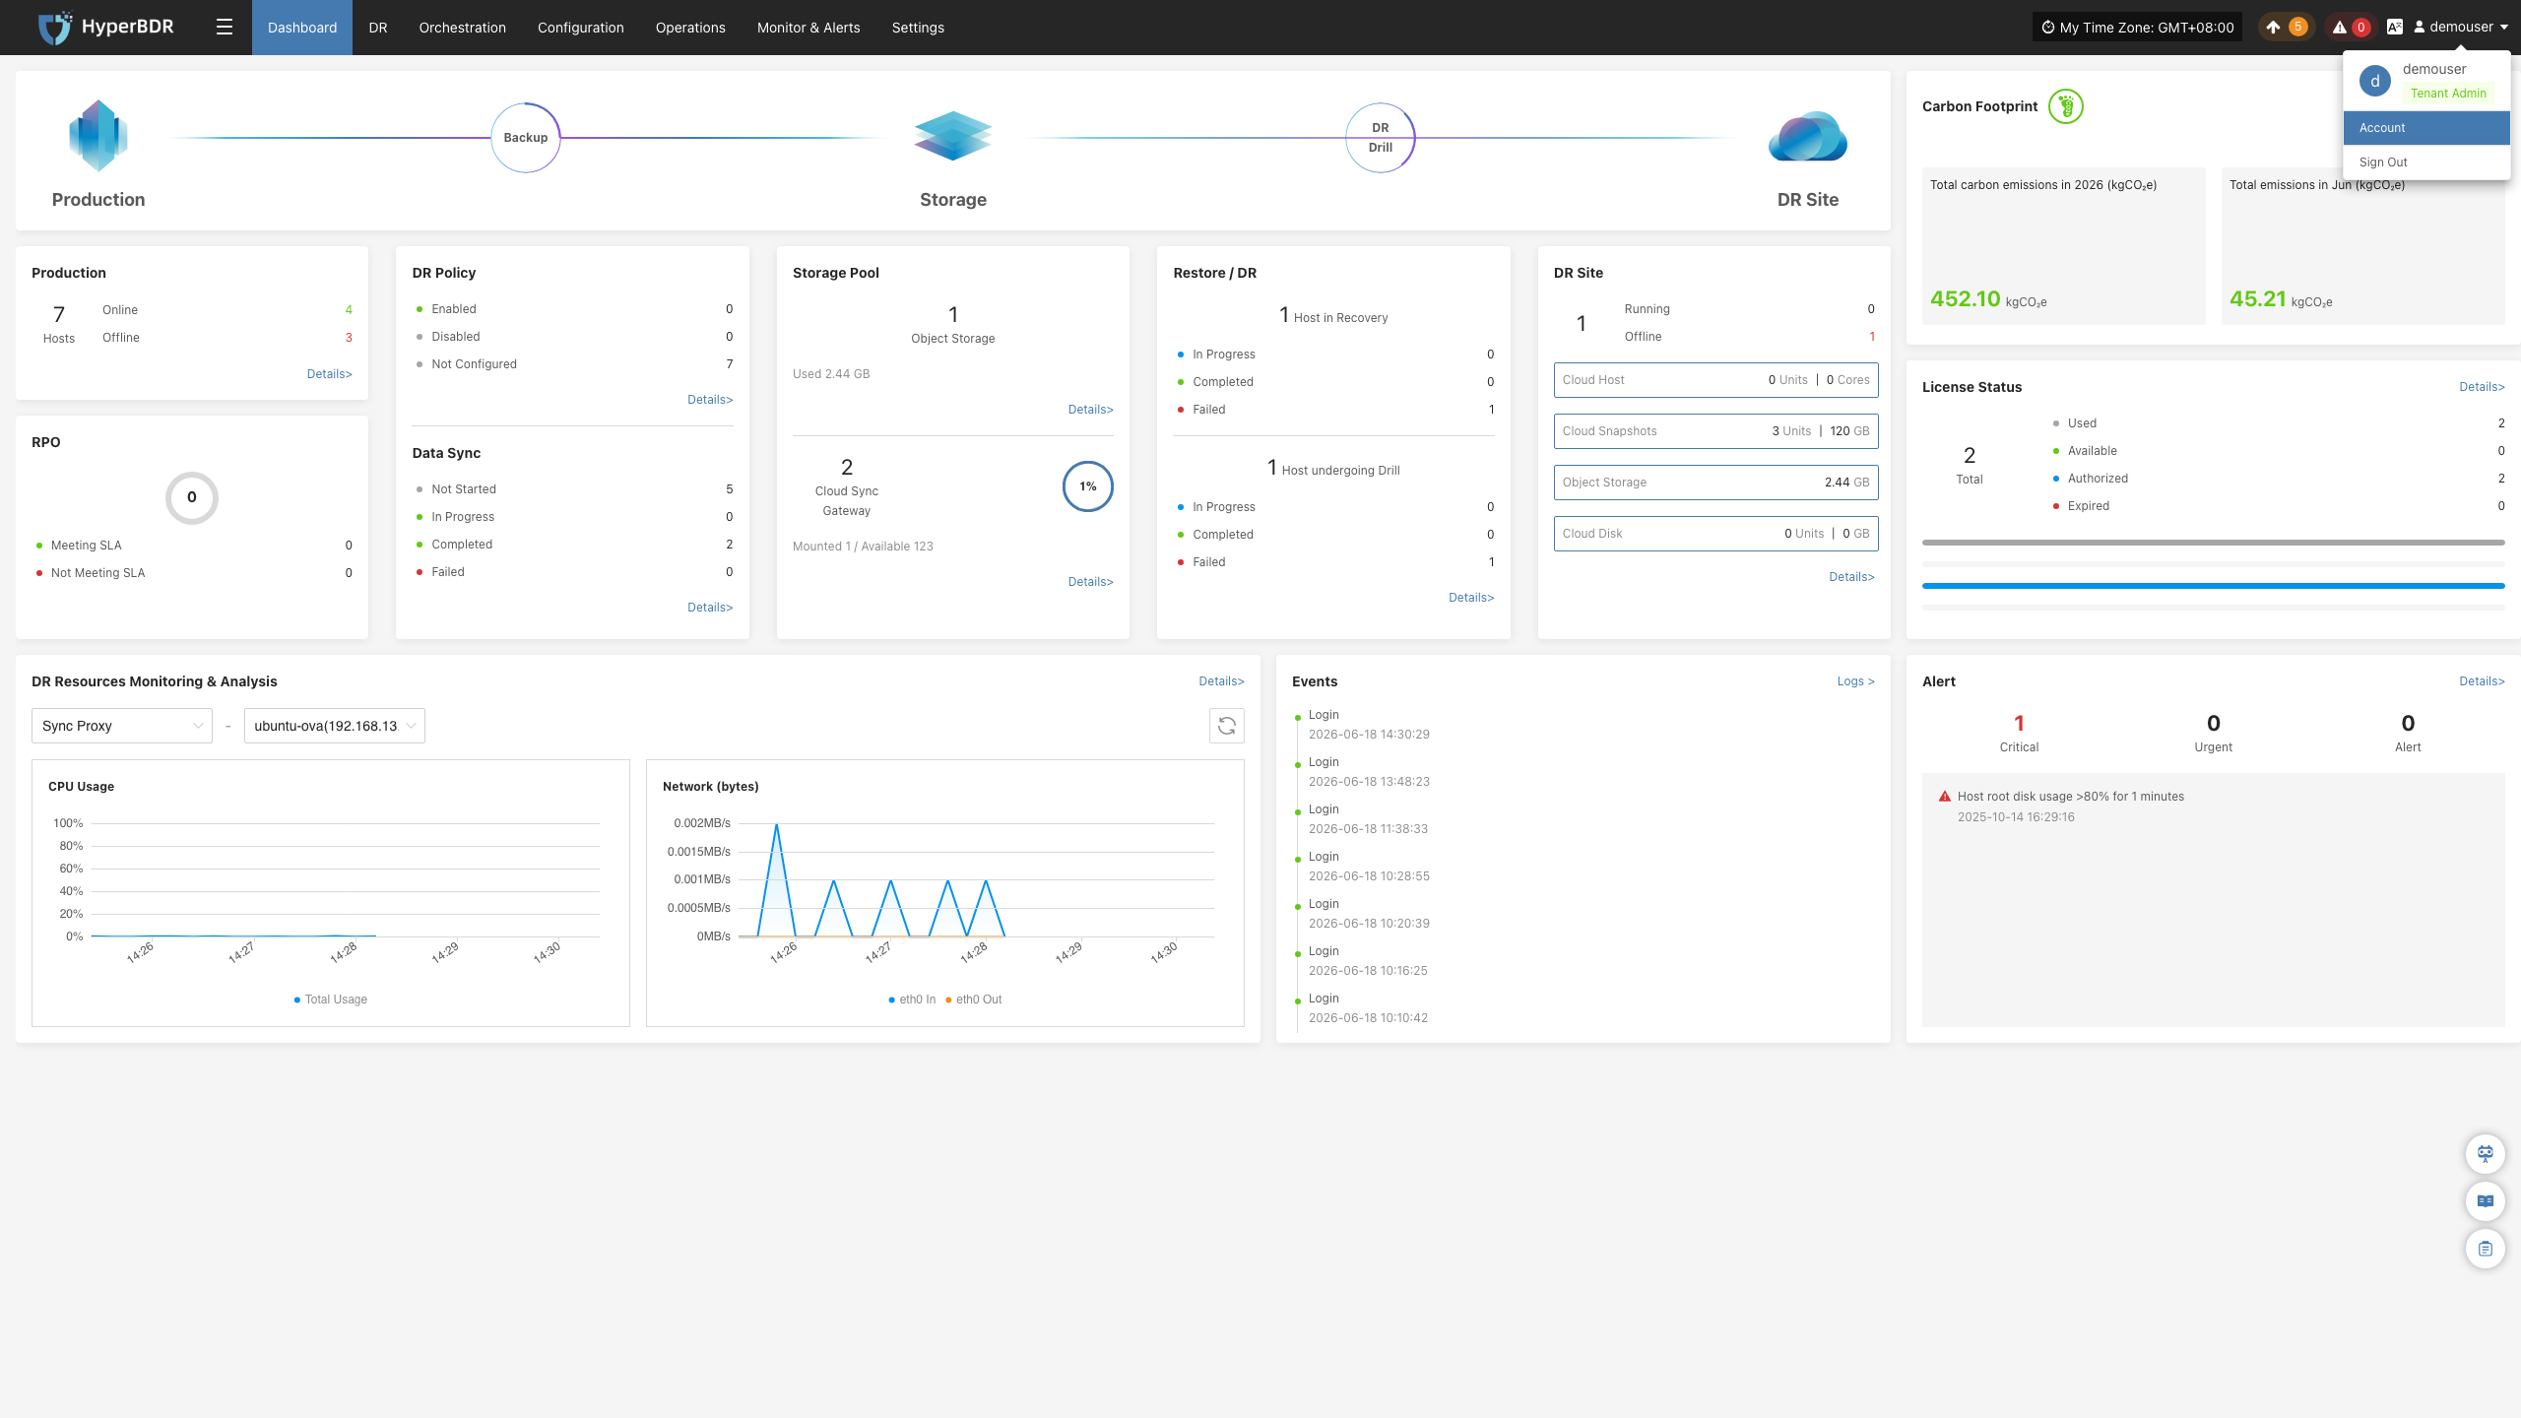The height and width of the screenshot is (1418, 2521).
Task: Click the 45.21 kgCO₂e June emissions value
Action: pyautogui.click(x=2281, y=299)
